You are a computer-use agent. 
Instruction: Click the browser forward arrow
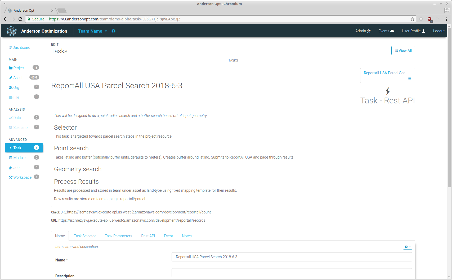coord(13,19)
